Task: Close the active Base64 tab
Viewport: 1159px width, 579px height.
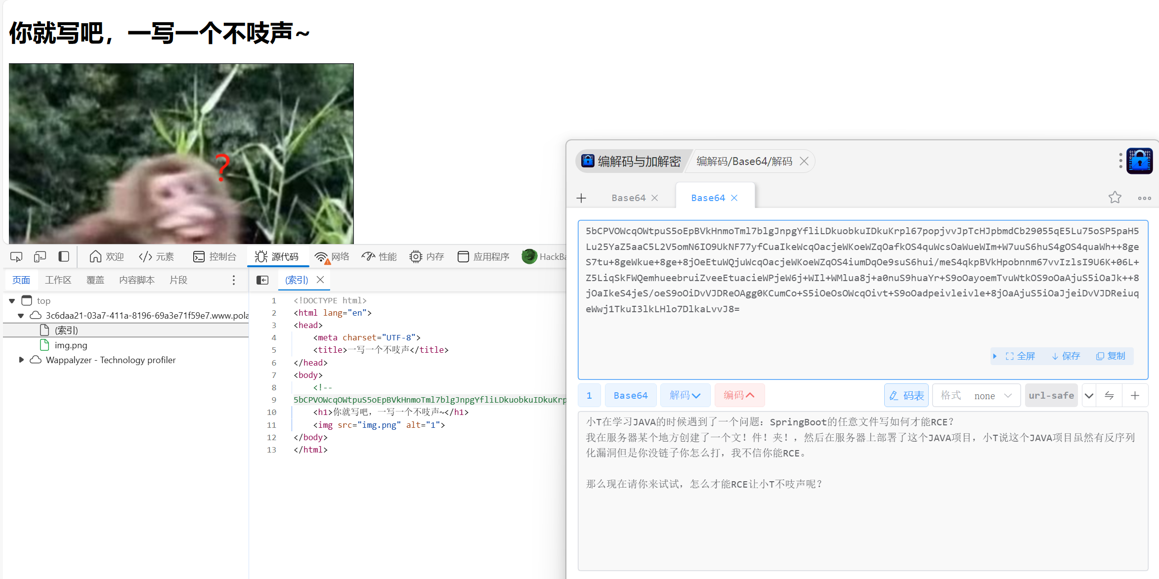Action: [x=734, y=198]
